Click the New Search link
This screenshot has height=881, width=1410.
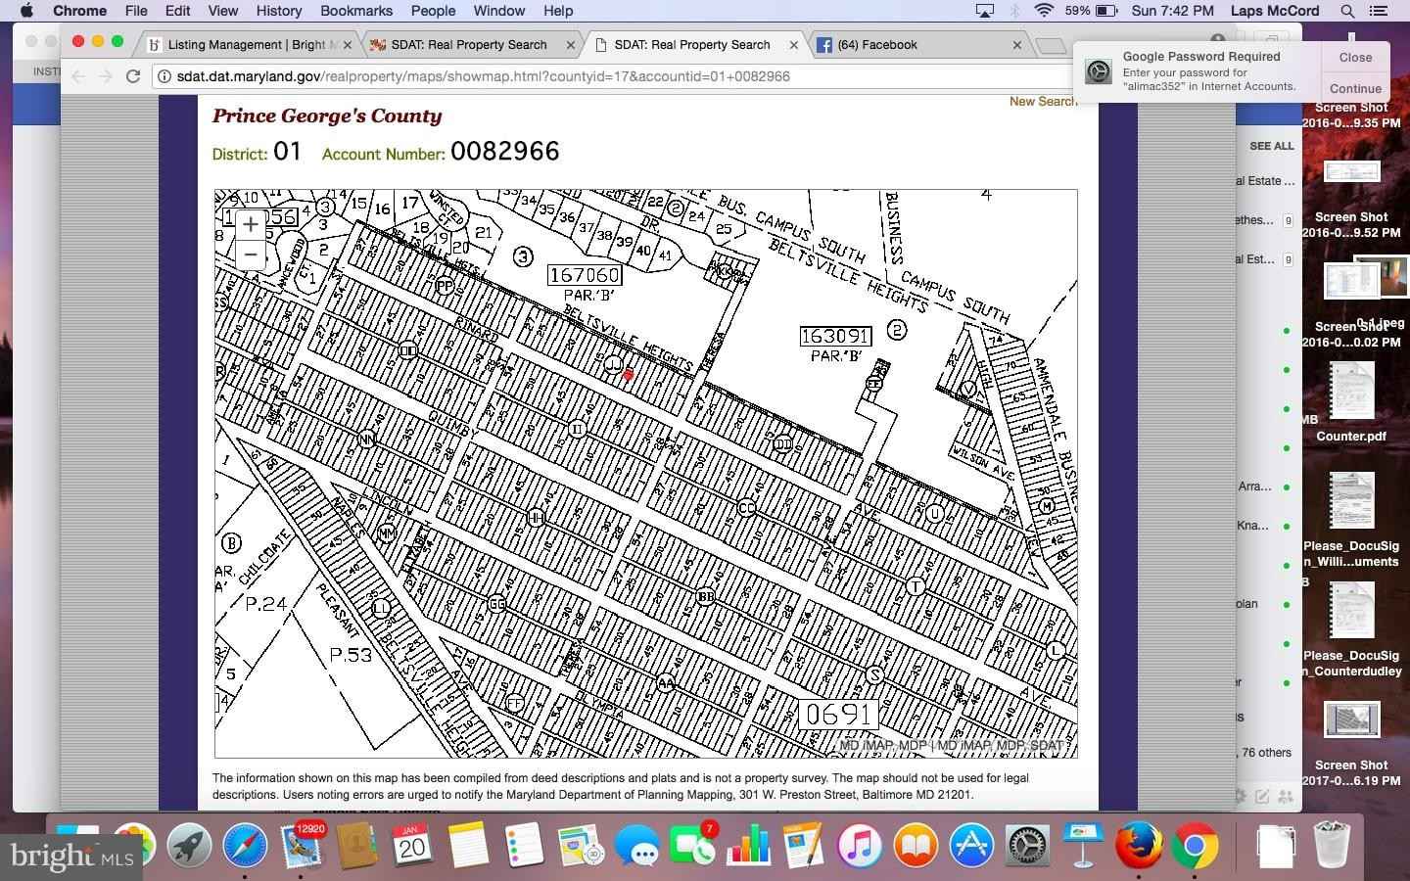point(1042,102)
